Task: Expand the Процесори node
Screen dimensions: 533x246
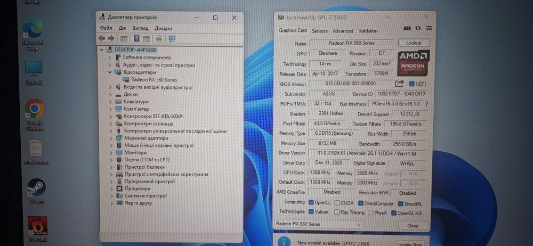Action: pyautogui.click(x=111, y=188)
